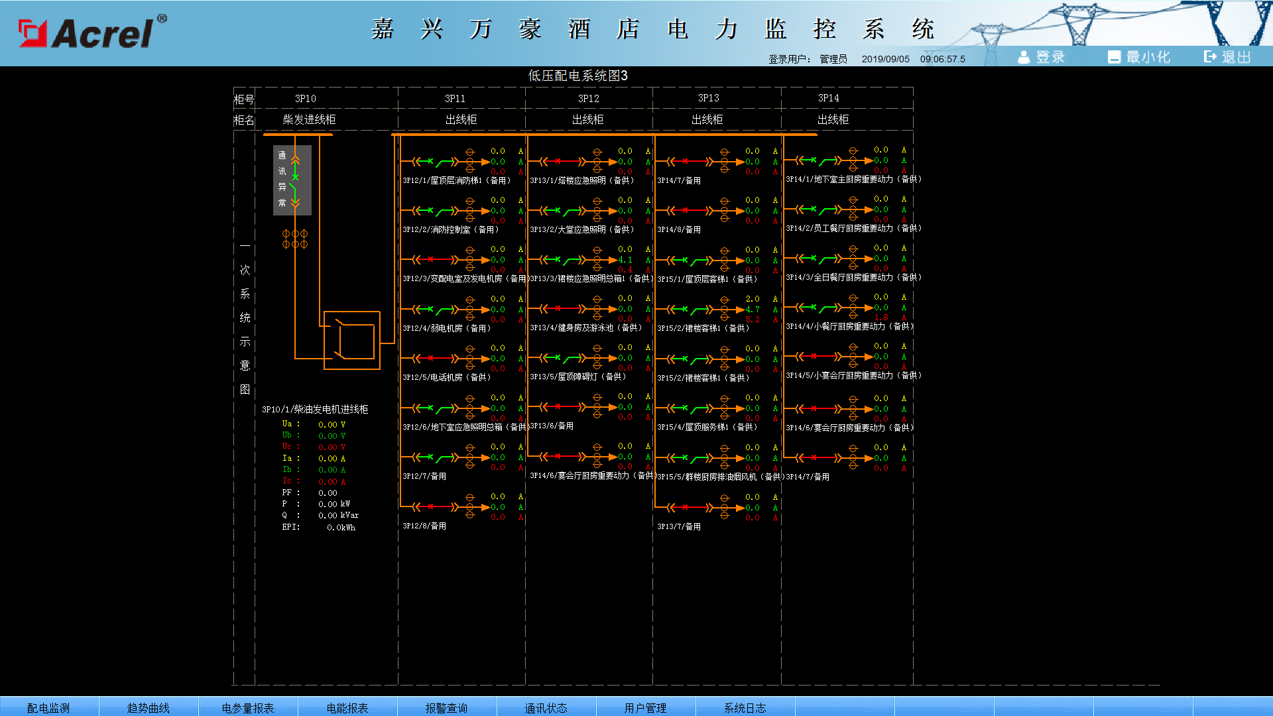
Task: Toggle breaker for 3P12/1/屋顶层消防梯1
Action: (435, 161)
